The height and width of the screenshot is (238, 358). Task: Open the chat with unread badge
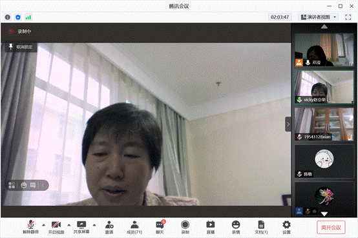[x=160, y=227]
